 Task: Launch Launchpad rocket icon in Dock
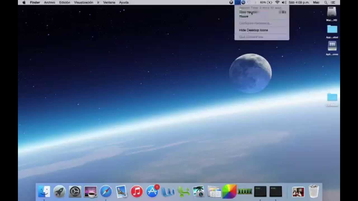click(x=59, y=192)
